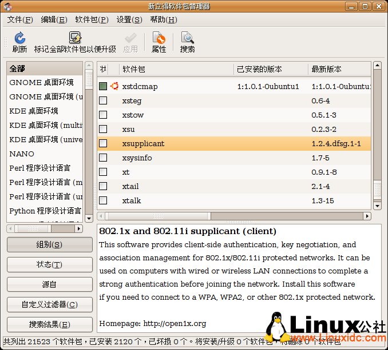Screen dimensions: 388x350
Task: Click the package list scroll-up arrow
Action: pos(377,66)
